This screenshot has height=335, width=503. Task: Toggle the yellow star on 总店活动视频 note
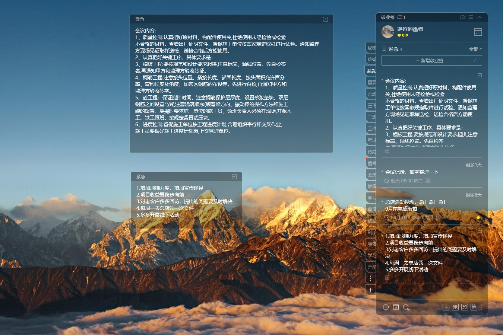478,217
